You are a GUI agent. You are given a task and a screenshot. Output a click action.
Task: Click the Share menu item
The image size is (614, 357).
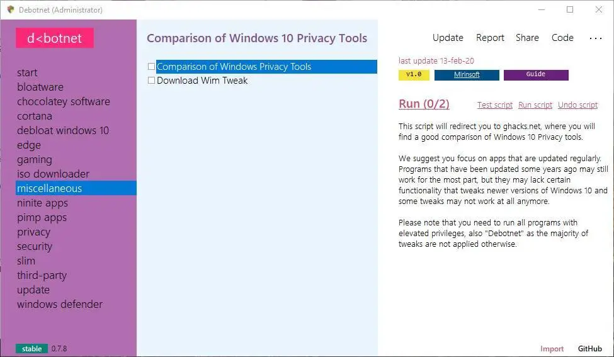(x=527, y=38)
